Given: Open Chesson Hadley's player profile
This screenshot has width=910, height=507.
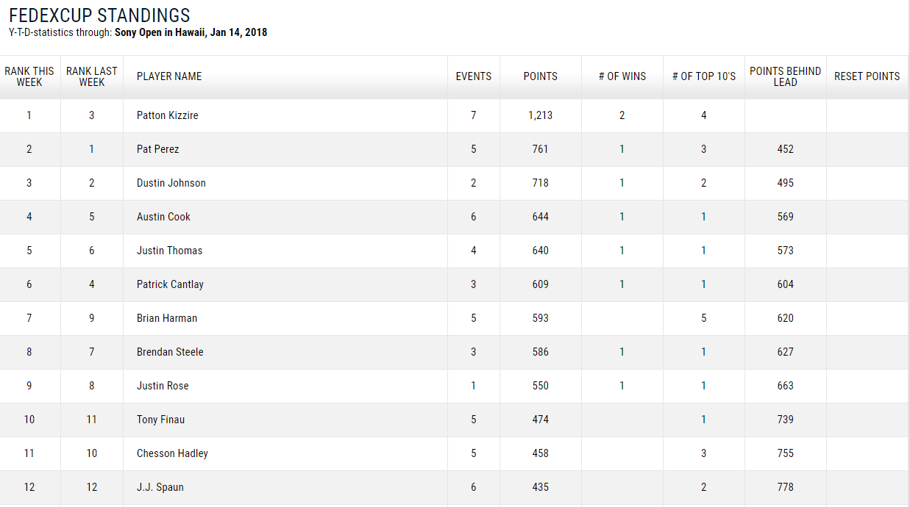Looking at the screenshot, I should (172, 453).
